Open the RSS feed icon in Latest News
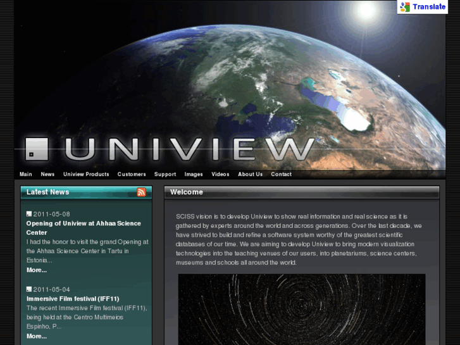 tap(141, 192)
